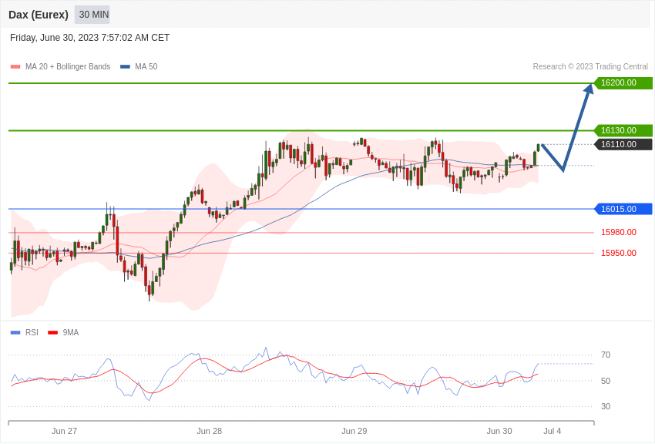Toggle the 9MA legend entry
This screenshot has width=655, height=444.
pos(63,332)
